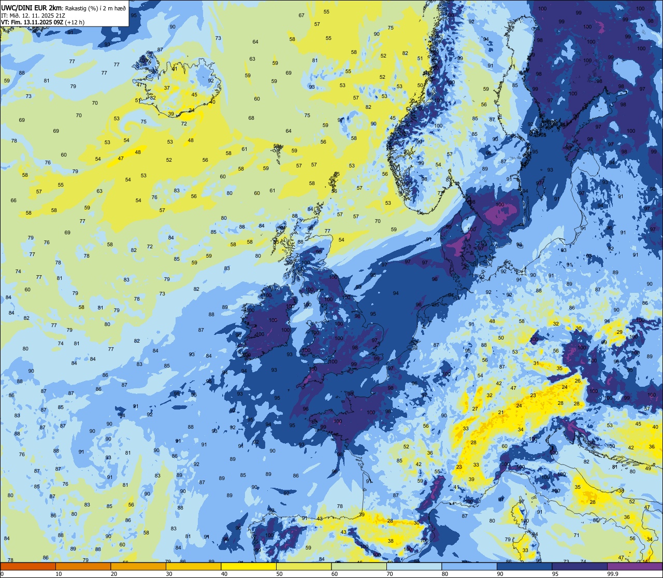Click the orange 10–20 legend swatch
The width and height of the screenshot is (663, 578).
pyautogui.click(x=83, y=566)
